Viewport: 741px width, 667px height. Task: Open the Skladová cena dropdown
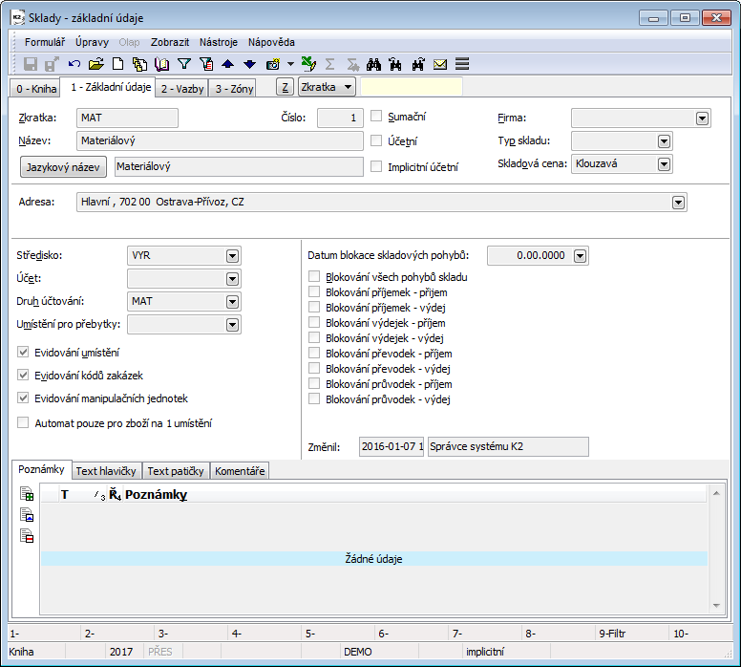[x=664, y=163]
